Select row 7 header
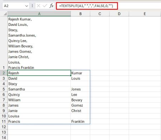The width and height of the screenshot is (161, 140). click(4, 100)
